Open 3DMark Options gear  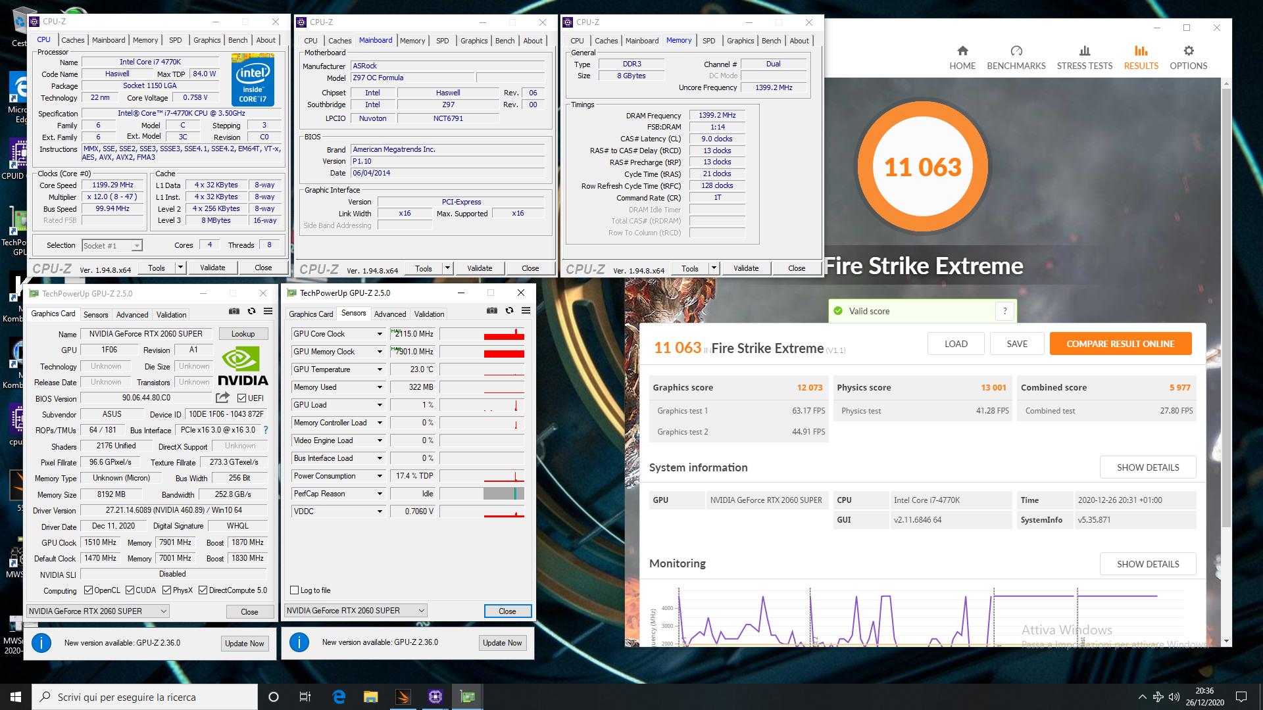pyautogui.click(x=1188, y=58)
